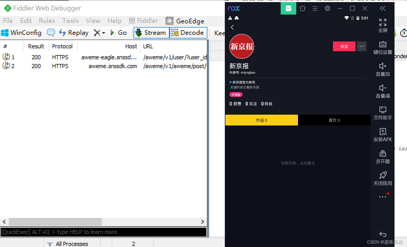Screen dimensions: 407x247
Task: Toggle the Stream mode button
Action: click(151, 33)
